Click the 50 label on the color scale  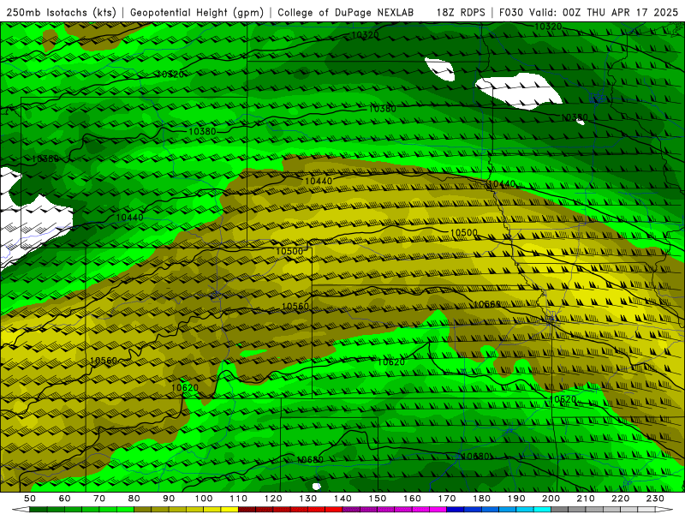(x=30, y=499)
